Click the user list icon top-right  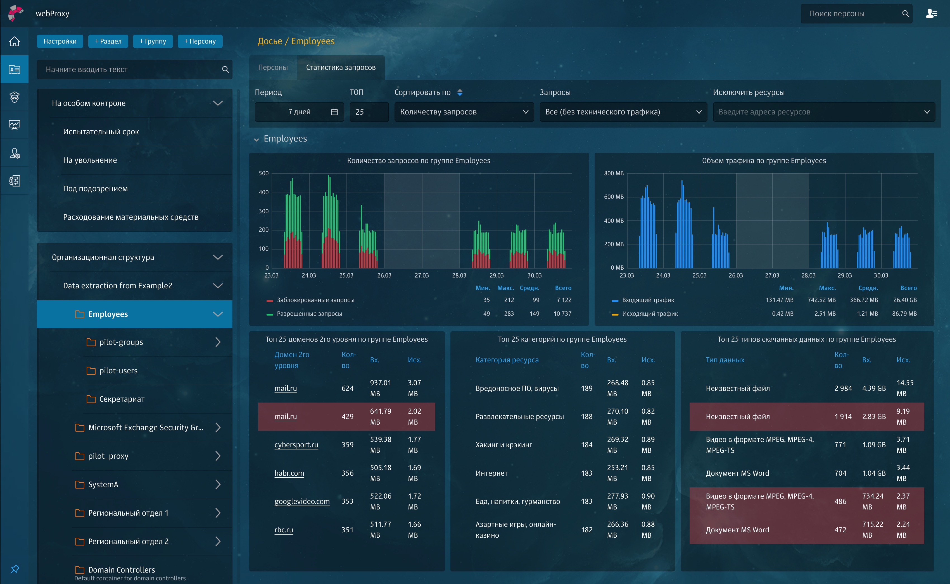coord(932,13)
